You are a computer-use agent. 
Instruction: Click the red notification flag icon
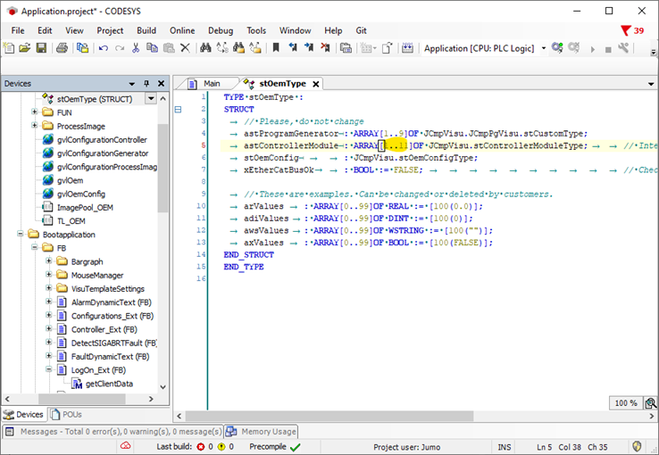click(x=626, y=30)
